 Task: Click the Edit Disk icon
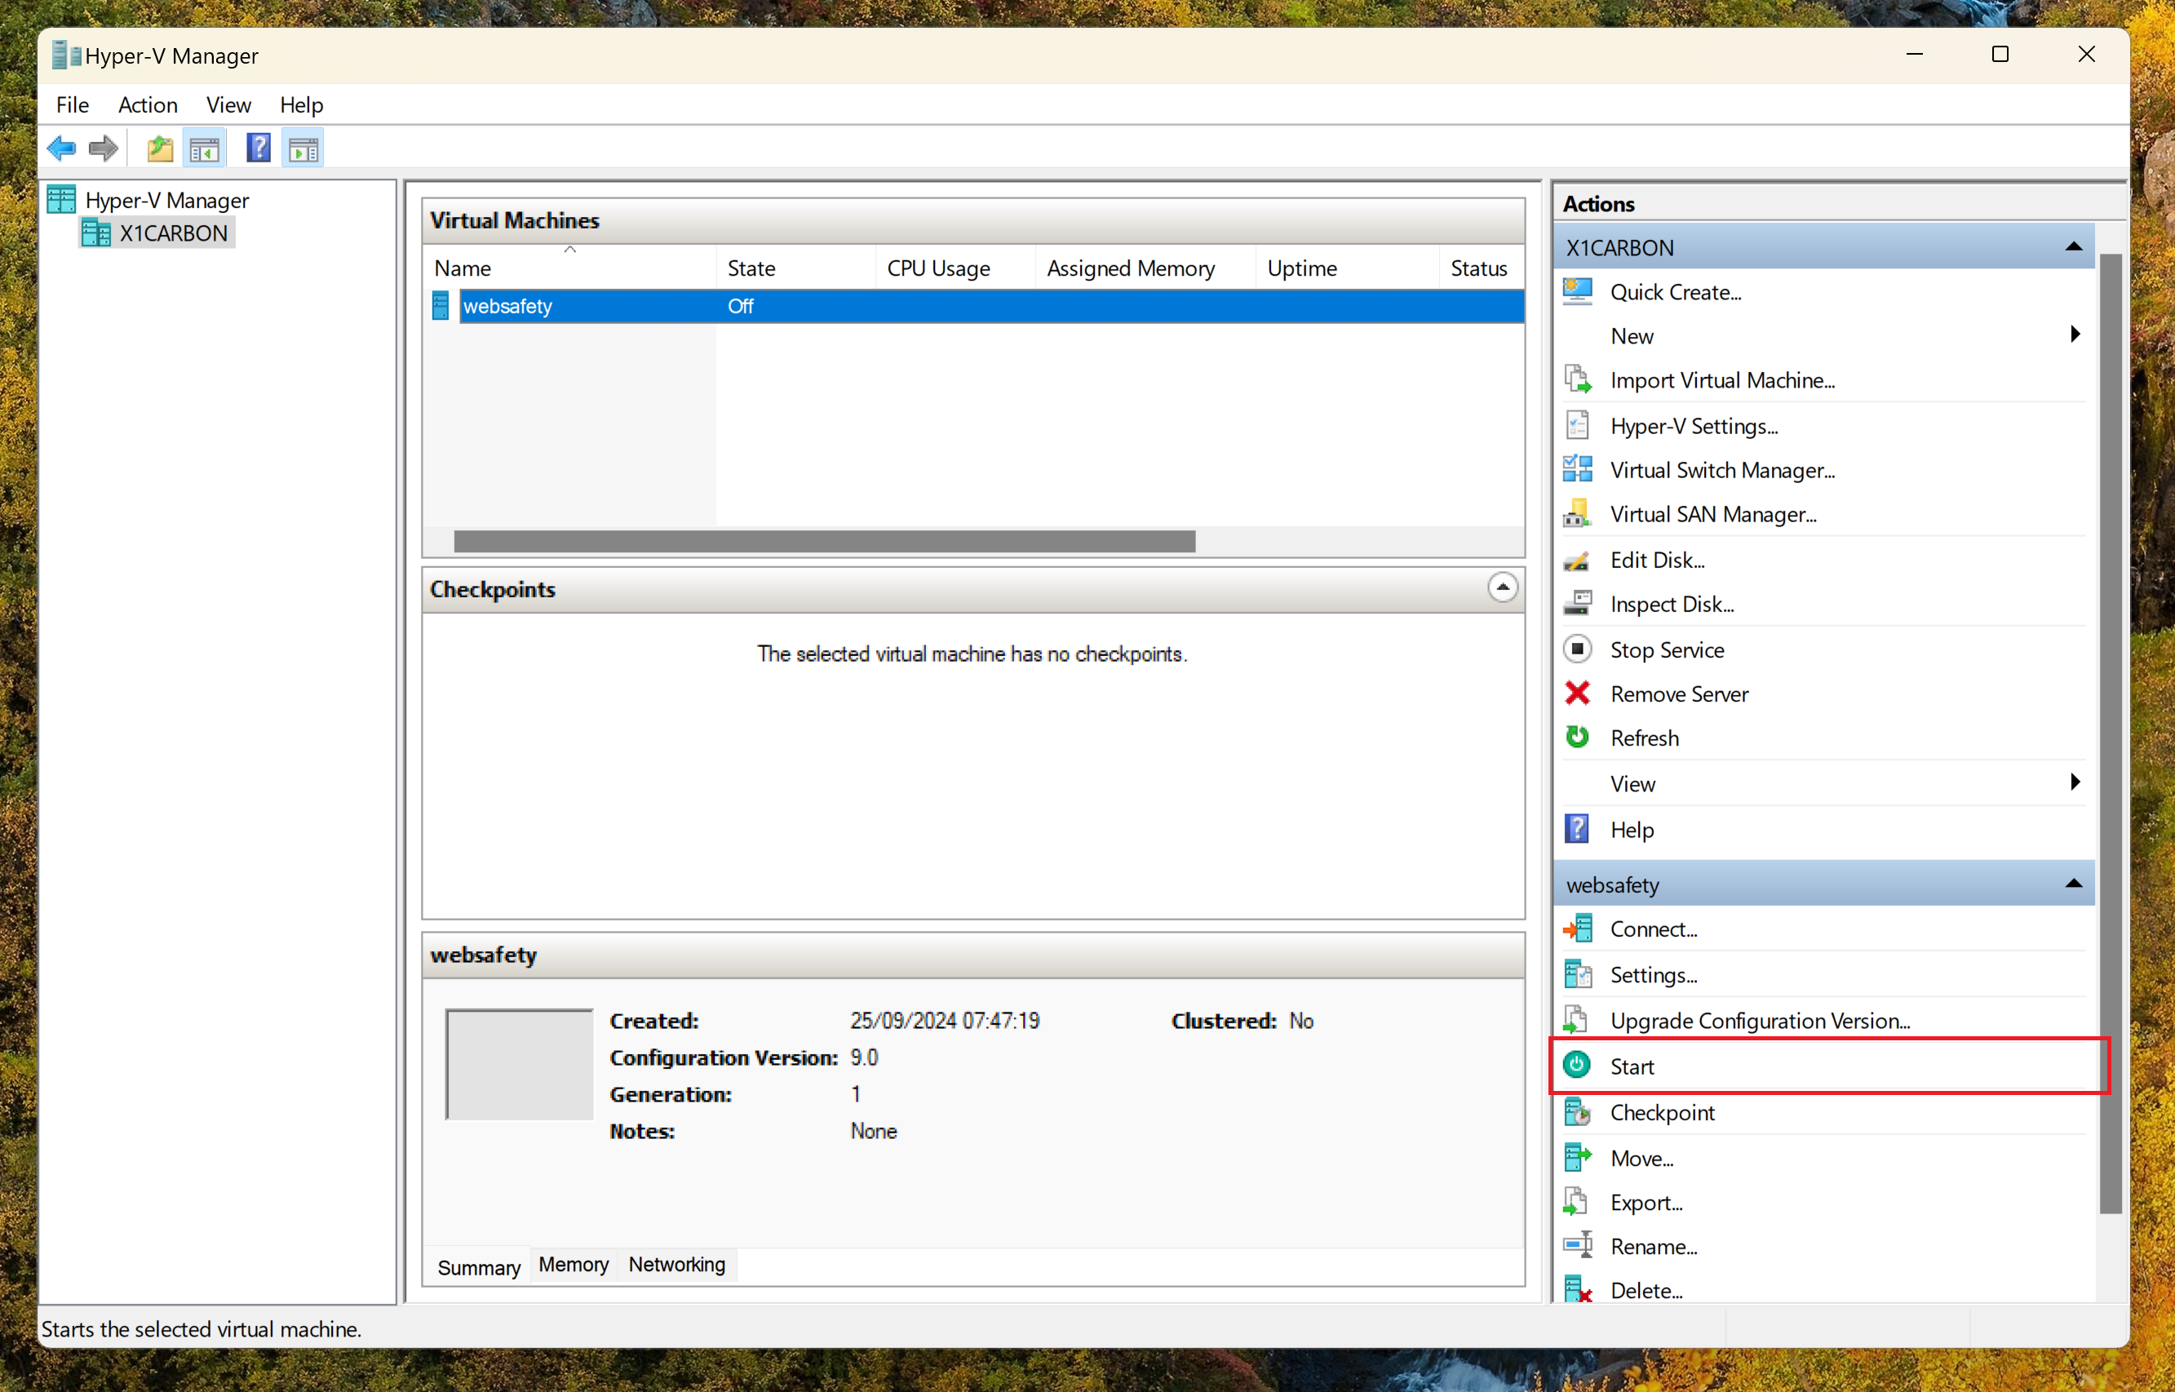1578,561
